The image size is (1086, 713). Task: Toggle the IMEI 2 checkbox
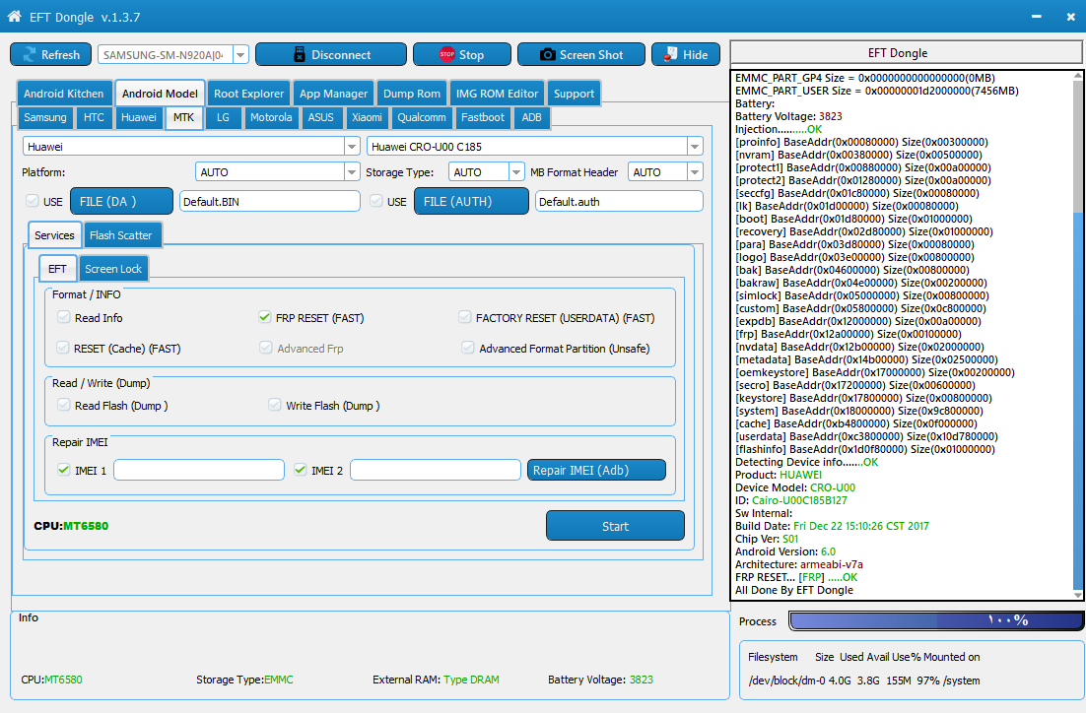[x=300, y=470]
